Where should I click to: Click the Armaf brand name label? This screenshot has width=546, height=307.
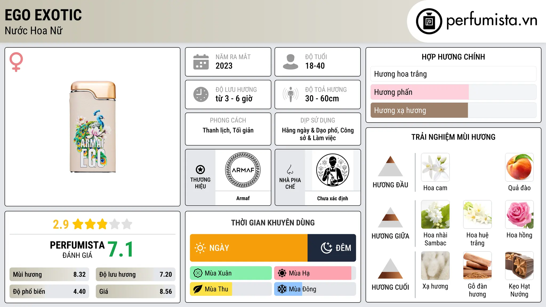pos(243,198)
